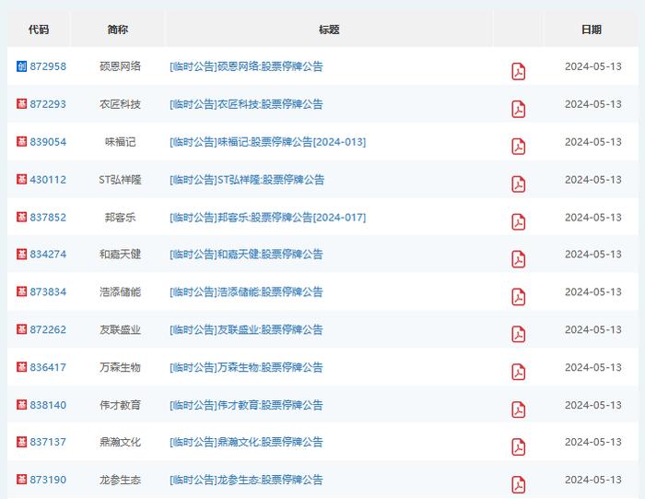The width and height of the screenshot is (645, 499).
Task: Click the red 基 badge beside 873834
Action: point(22,291)
